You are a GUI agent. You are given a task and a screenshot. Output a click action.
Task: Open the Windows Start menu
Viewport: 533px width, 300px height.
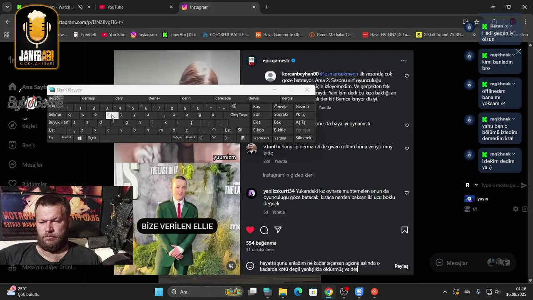(159, 292)
